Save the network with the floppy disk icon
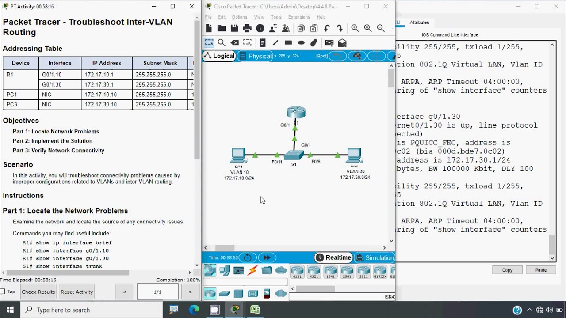Screen dimensions: 566x318 tap(234, 28)
